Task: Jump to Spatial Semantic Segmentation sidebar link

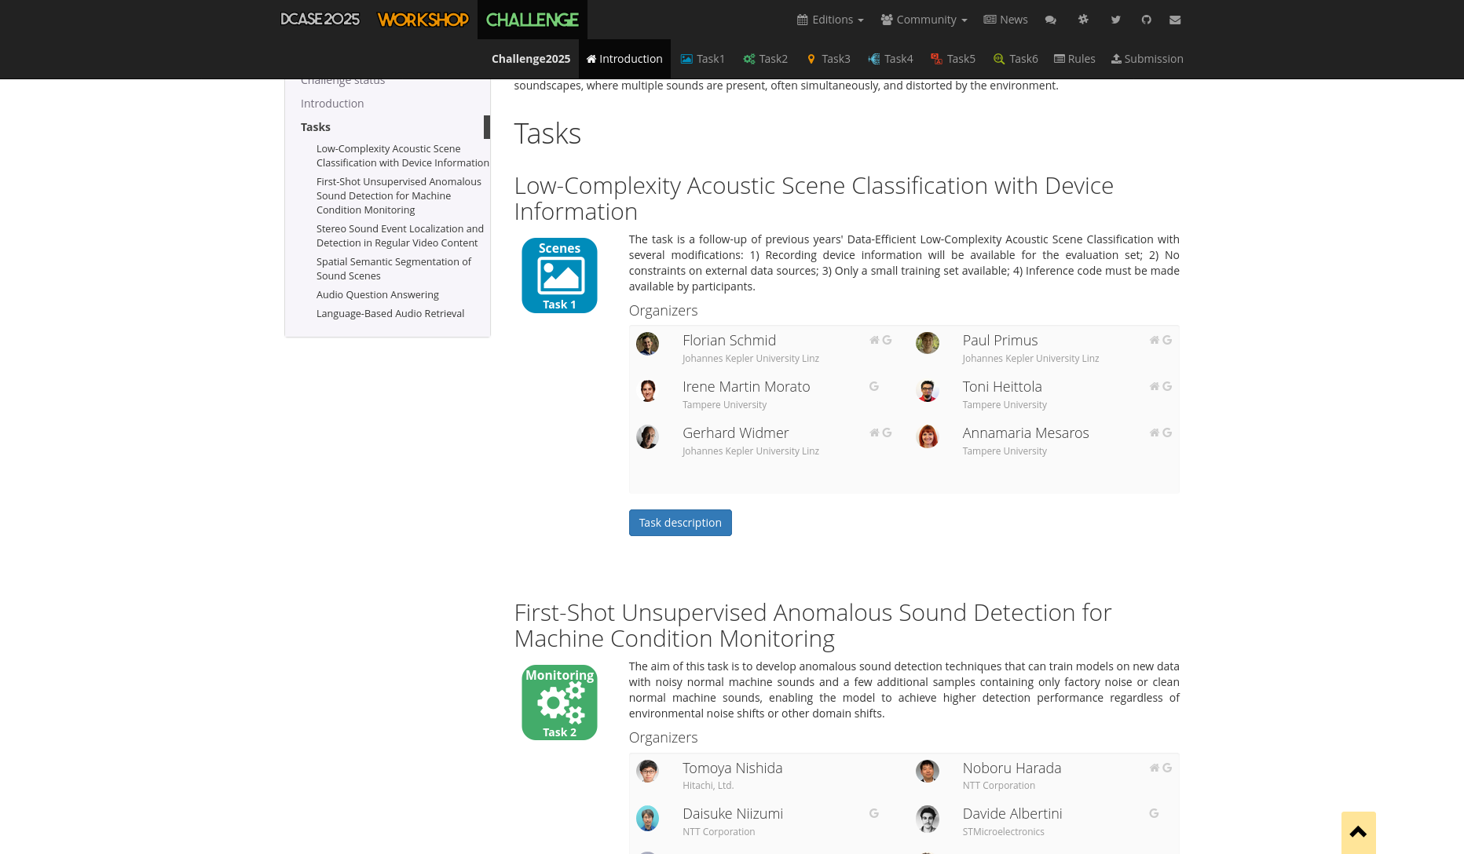Action: 393,268
